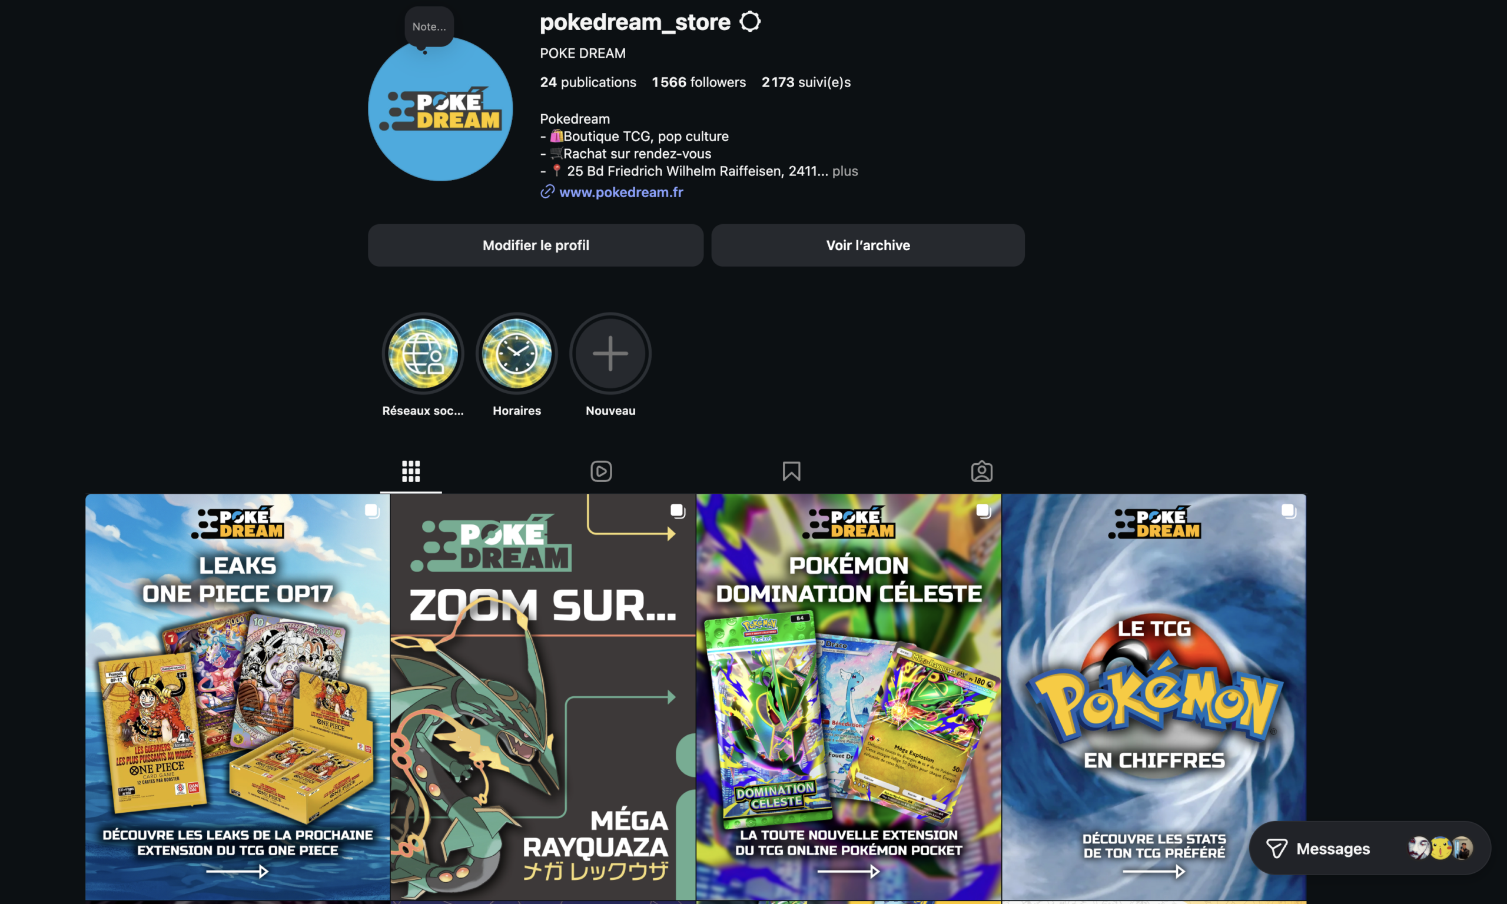1507x904 pixels.
Task: Open the settings gear next to pokedream_store
Action: pyautogui.click(x=750, y=21)
